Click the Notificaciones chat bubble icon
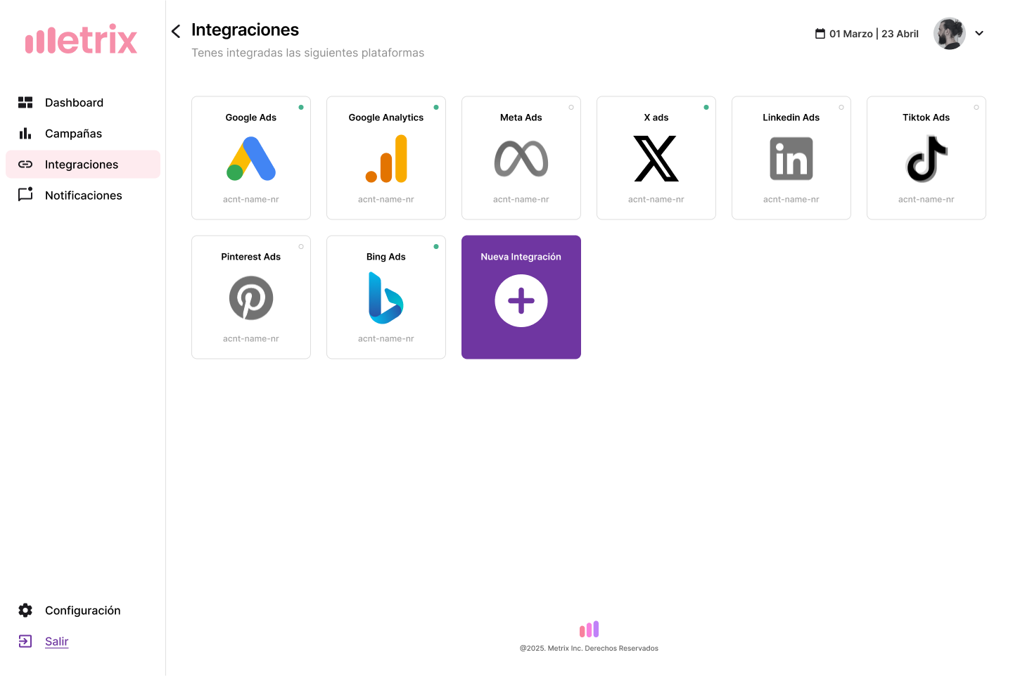Image resolution: width=1013 pixels, height=676 pixels. [x=25, y=194]
